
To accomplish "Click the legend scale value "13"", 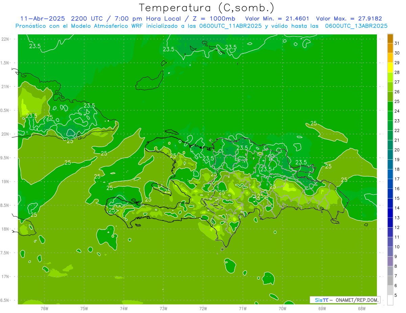I will (x=397, y=217).
